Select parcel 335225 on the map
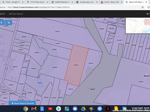The width and height of the screenshot is (150, 112). coord(71,89)
